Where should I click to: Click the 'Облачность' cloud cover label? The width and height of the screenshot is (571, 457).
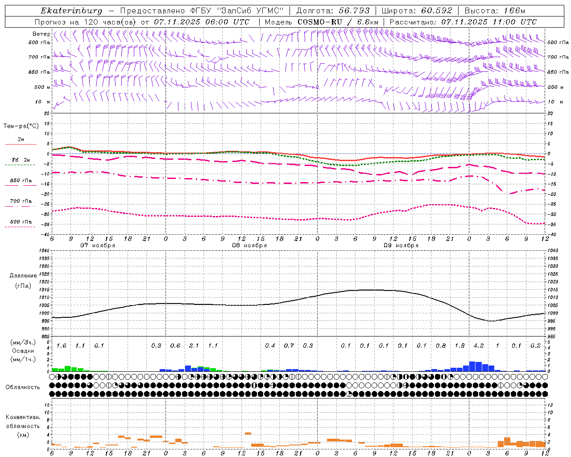[x=23, y=387]
